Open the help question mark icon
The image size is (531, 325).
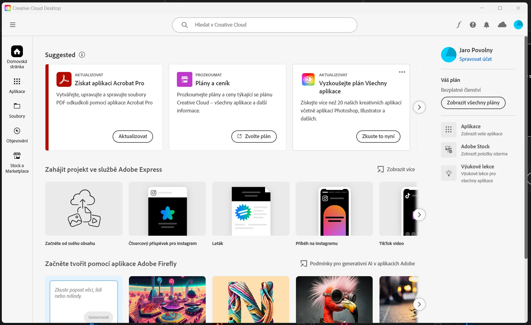(x=473, y=25)
